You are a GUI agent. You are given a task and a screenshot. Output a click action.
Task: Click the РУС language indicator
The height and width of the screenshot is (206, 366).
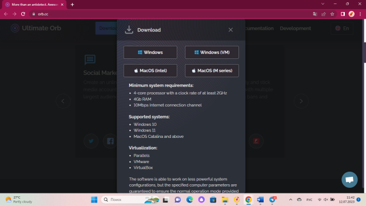(309, 200)
